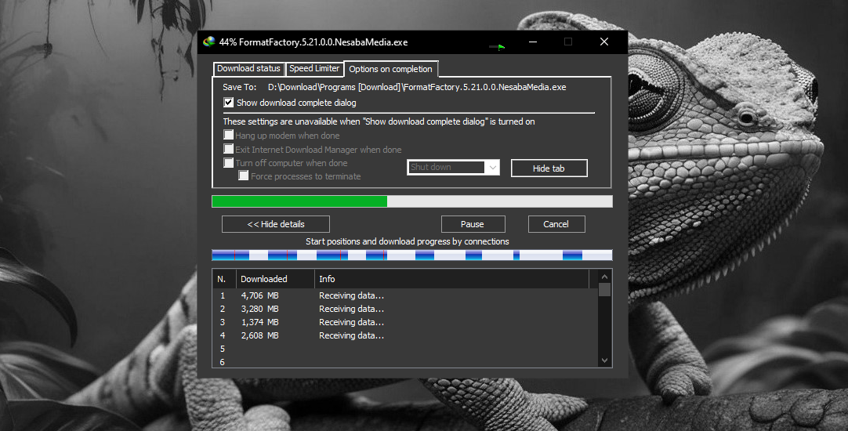Toggle Hang up modem when done checkbox
The width and height of the screenshot is (848, 431).
click(229, 136)
